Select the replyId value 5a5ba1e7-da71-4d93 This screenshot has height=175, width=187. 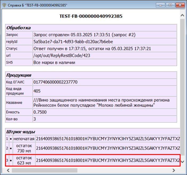(x=73, y=42)
